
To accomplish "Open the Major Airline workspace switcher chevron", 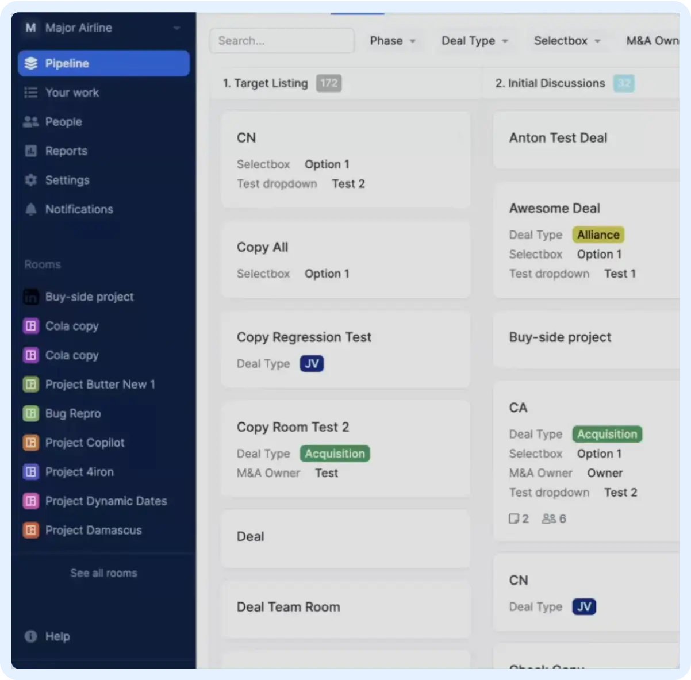I will 176,28.
